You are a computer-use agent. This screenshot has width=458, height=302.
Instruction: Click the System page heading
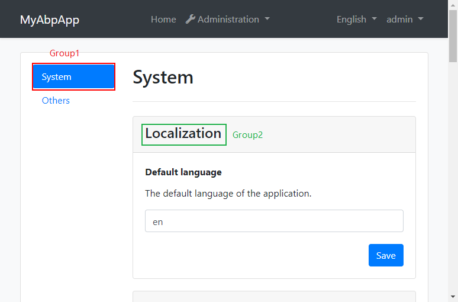pos(163,78)
